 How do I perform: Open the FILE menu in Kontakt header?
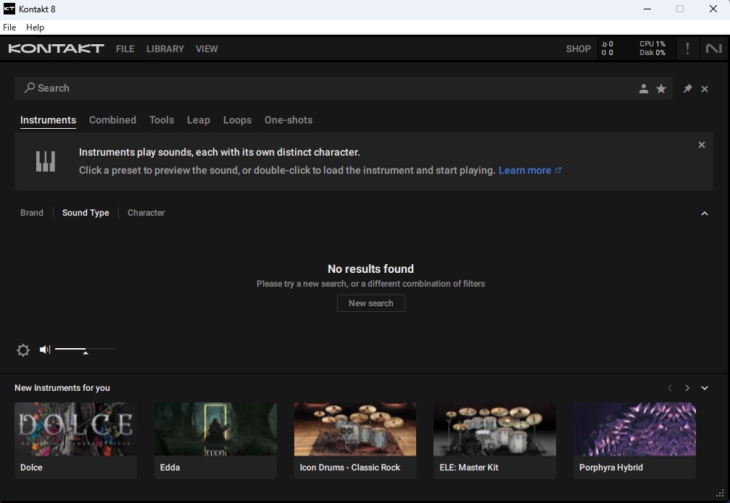click(x=125, y=48)
